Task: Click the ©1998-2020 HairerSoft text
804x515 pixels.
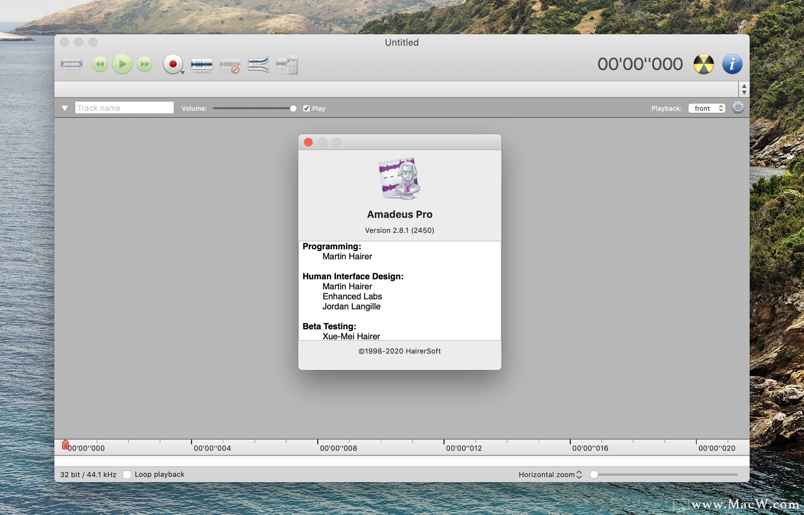Action: click(x=399, y=351)
